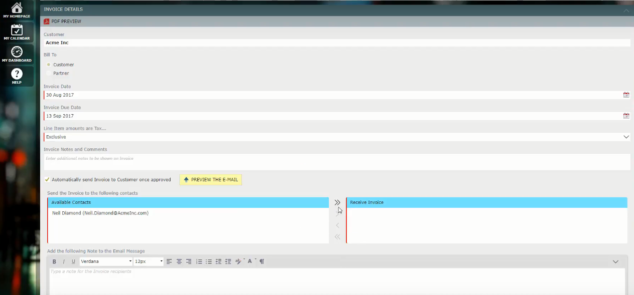The image size is (634, 295).
Task: Uncheck automatically send Invoice to Customer
Action: (x=47, y=179)
